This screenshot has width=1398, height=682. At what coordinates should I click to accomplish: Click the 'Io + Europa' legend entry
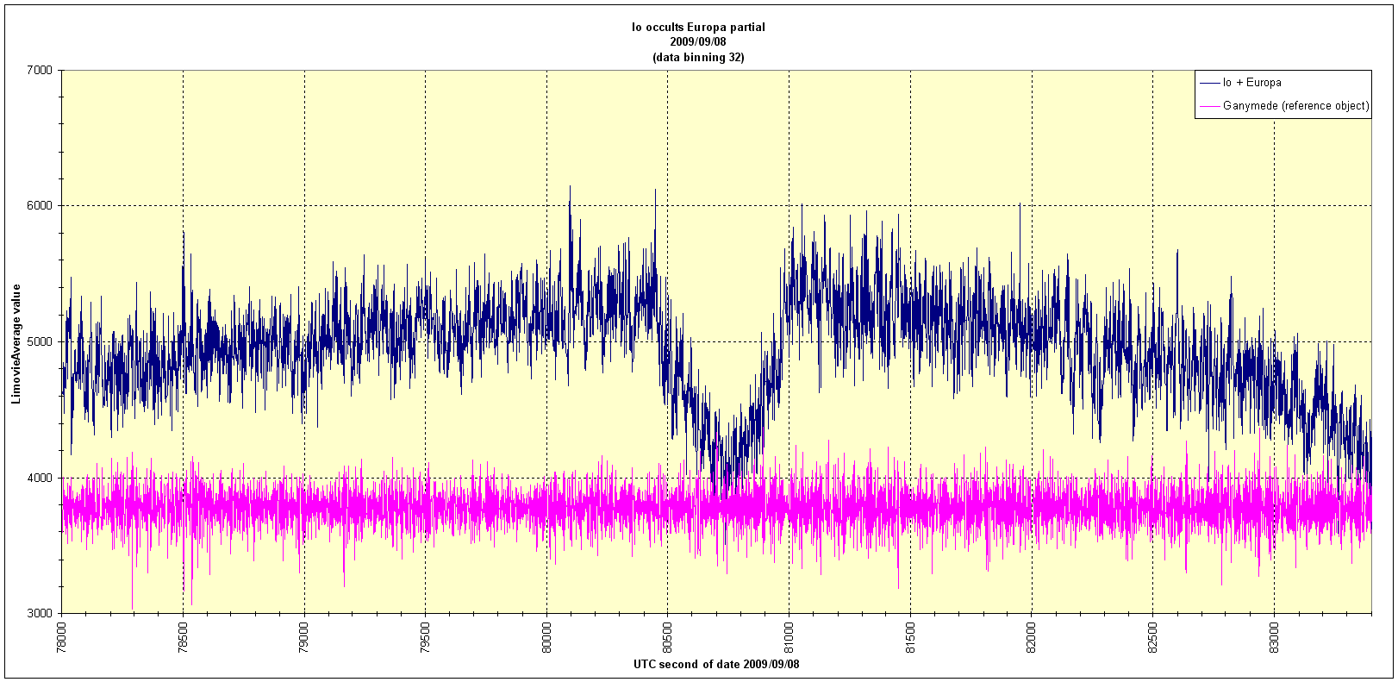coord(1251,83)
